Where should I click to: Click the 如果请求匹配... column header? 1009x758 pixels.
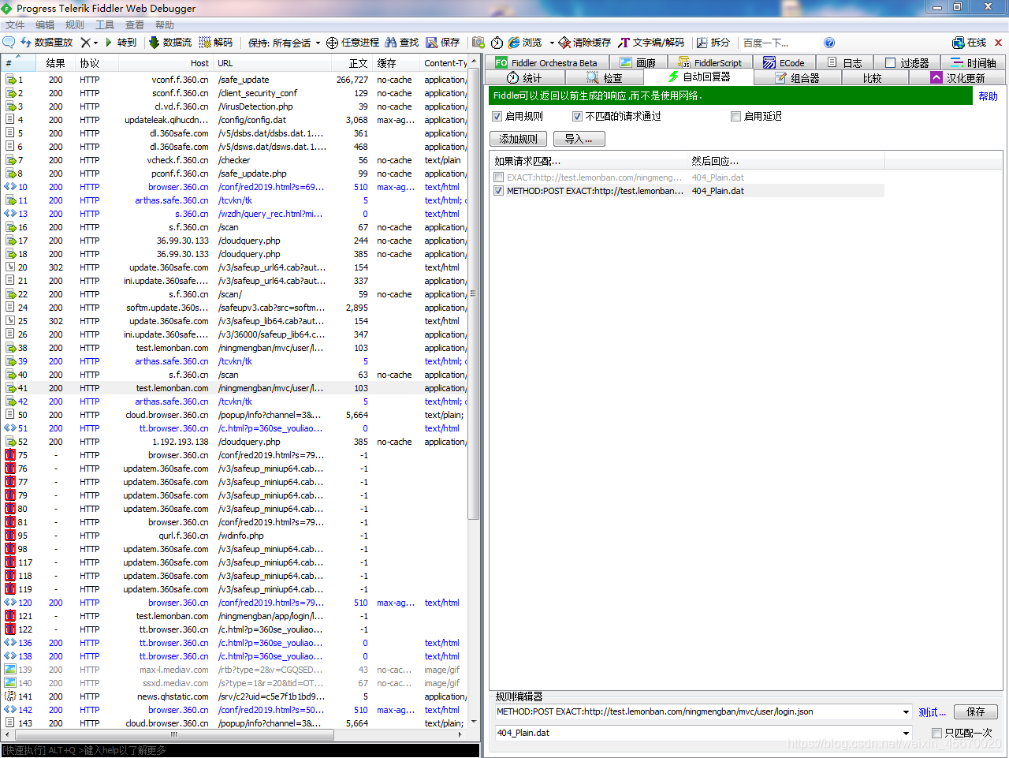tap(588, 161)
